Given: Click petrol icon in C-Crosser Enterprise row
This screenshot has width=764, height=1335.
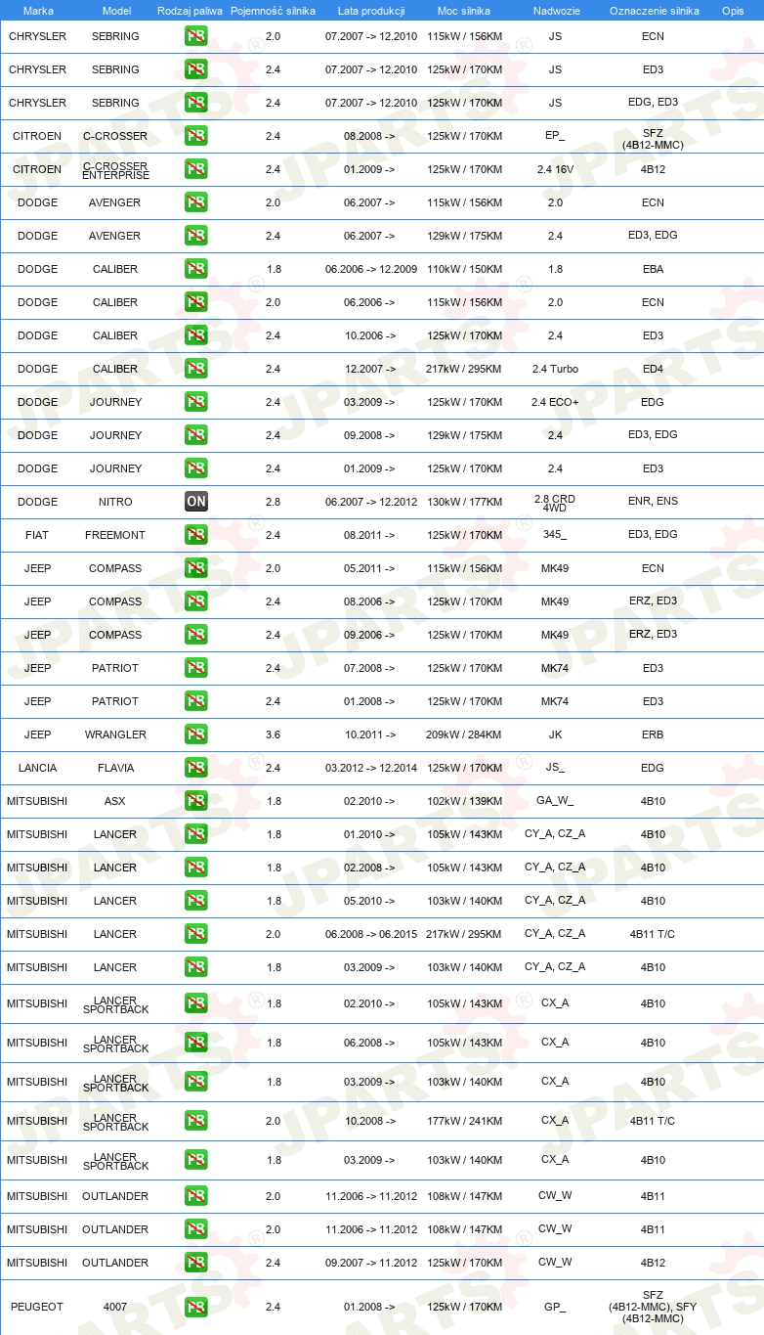Looking at the screenshot, I should (x=196, y=169).
